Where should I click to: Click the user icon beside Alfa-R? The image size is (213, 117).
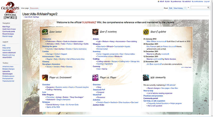pos(158,2)
